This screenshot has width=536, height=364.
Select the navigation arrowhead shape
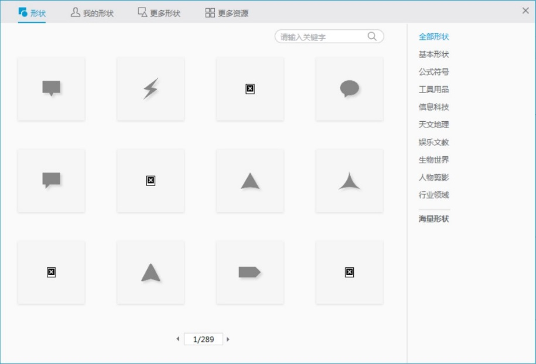pos(151,272)
